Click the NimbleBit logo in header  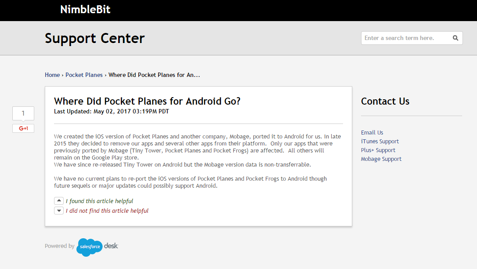pyautogui.click(x=85, y=9)
